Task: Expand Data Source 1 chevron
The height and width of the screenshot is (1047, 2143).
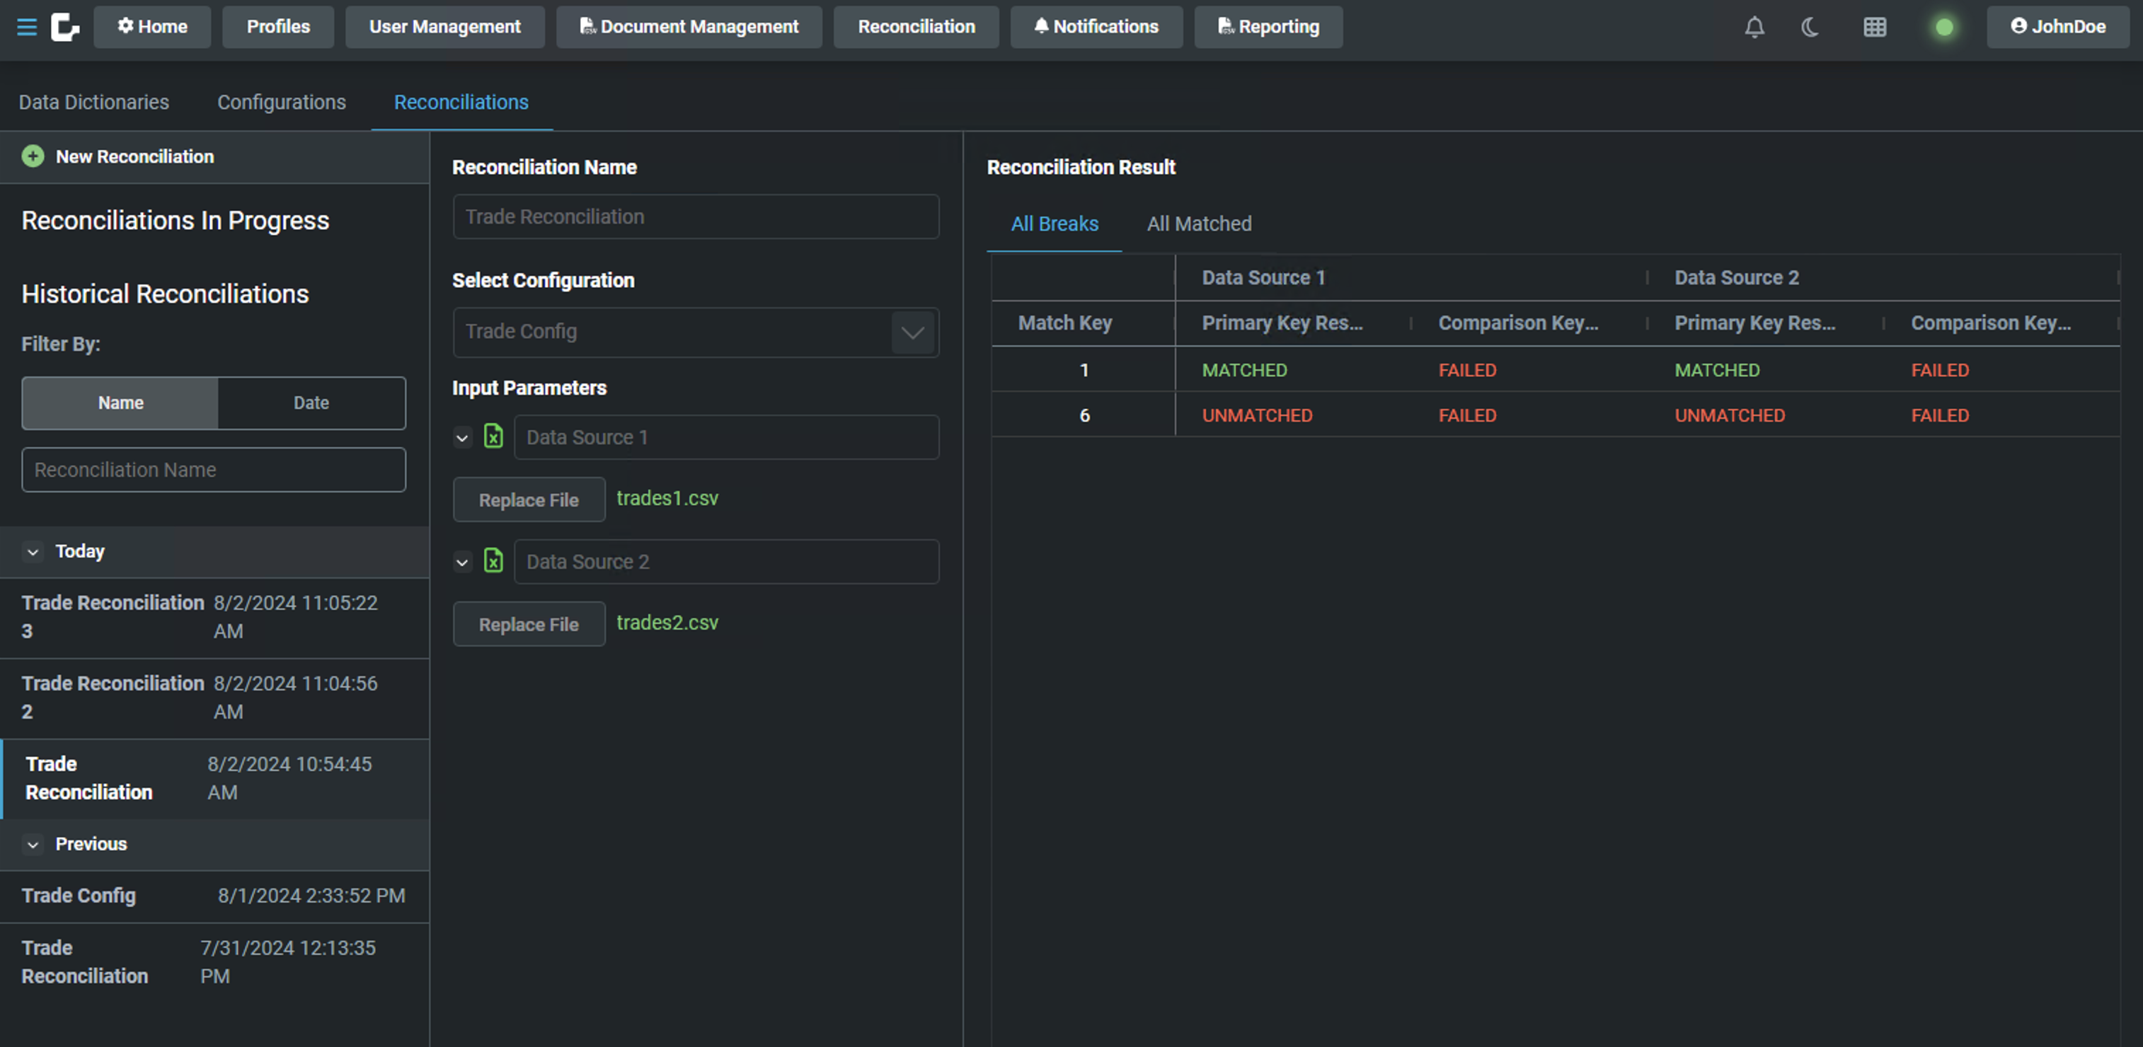Action: pos(461,437)
